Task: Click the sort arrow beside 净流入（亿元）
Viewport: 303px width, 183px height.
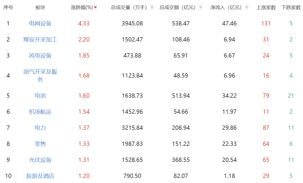Action: coord(247,8)
